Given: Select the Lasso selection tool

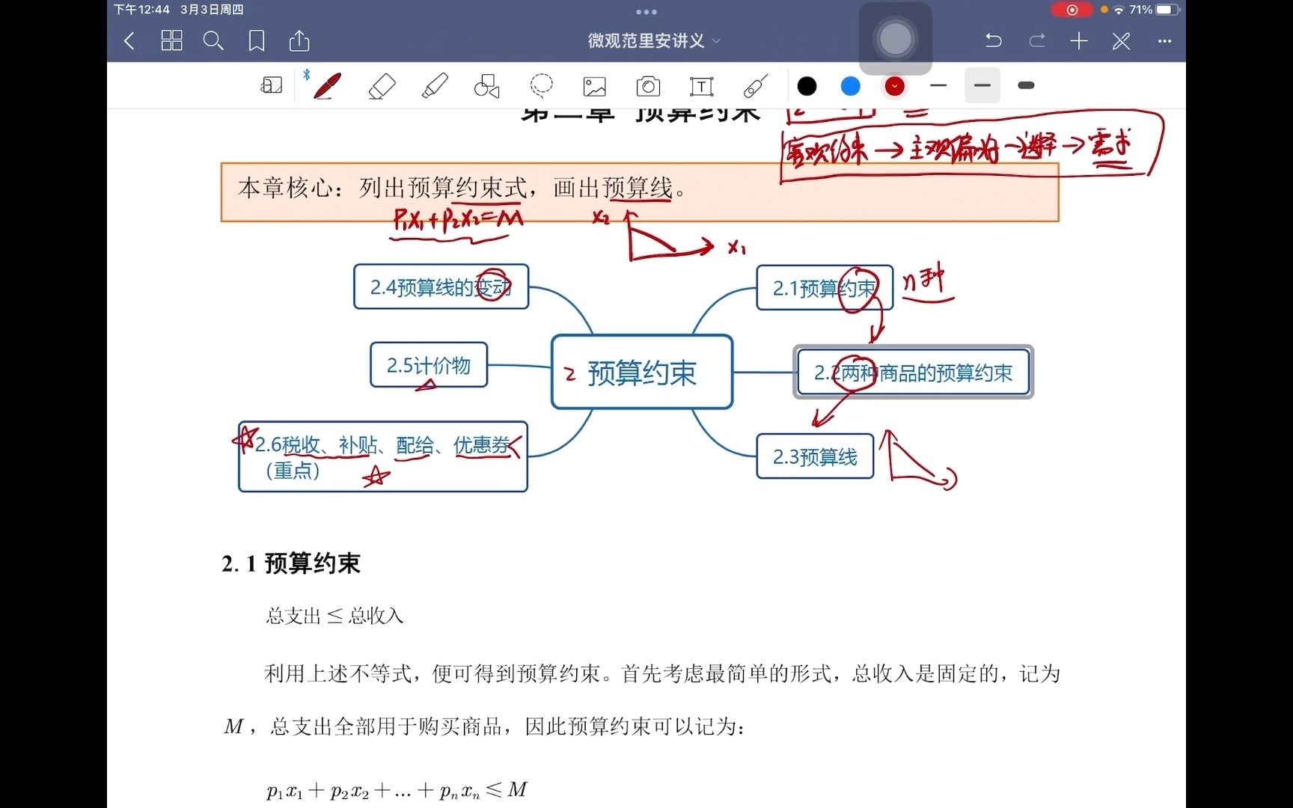Looking at the screenshot, I should point(541,86).
